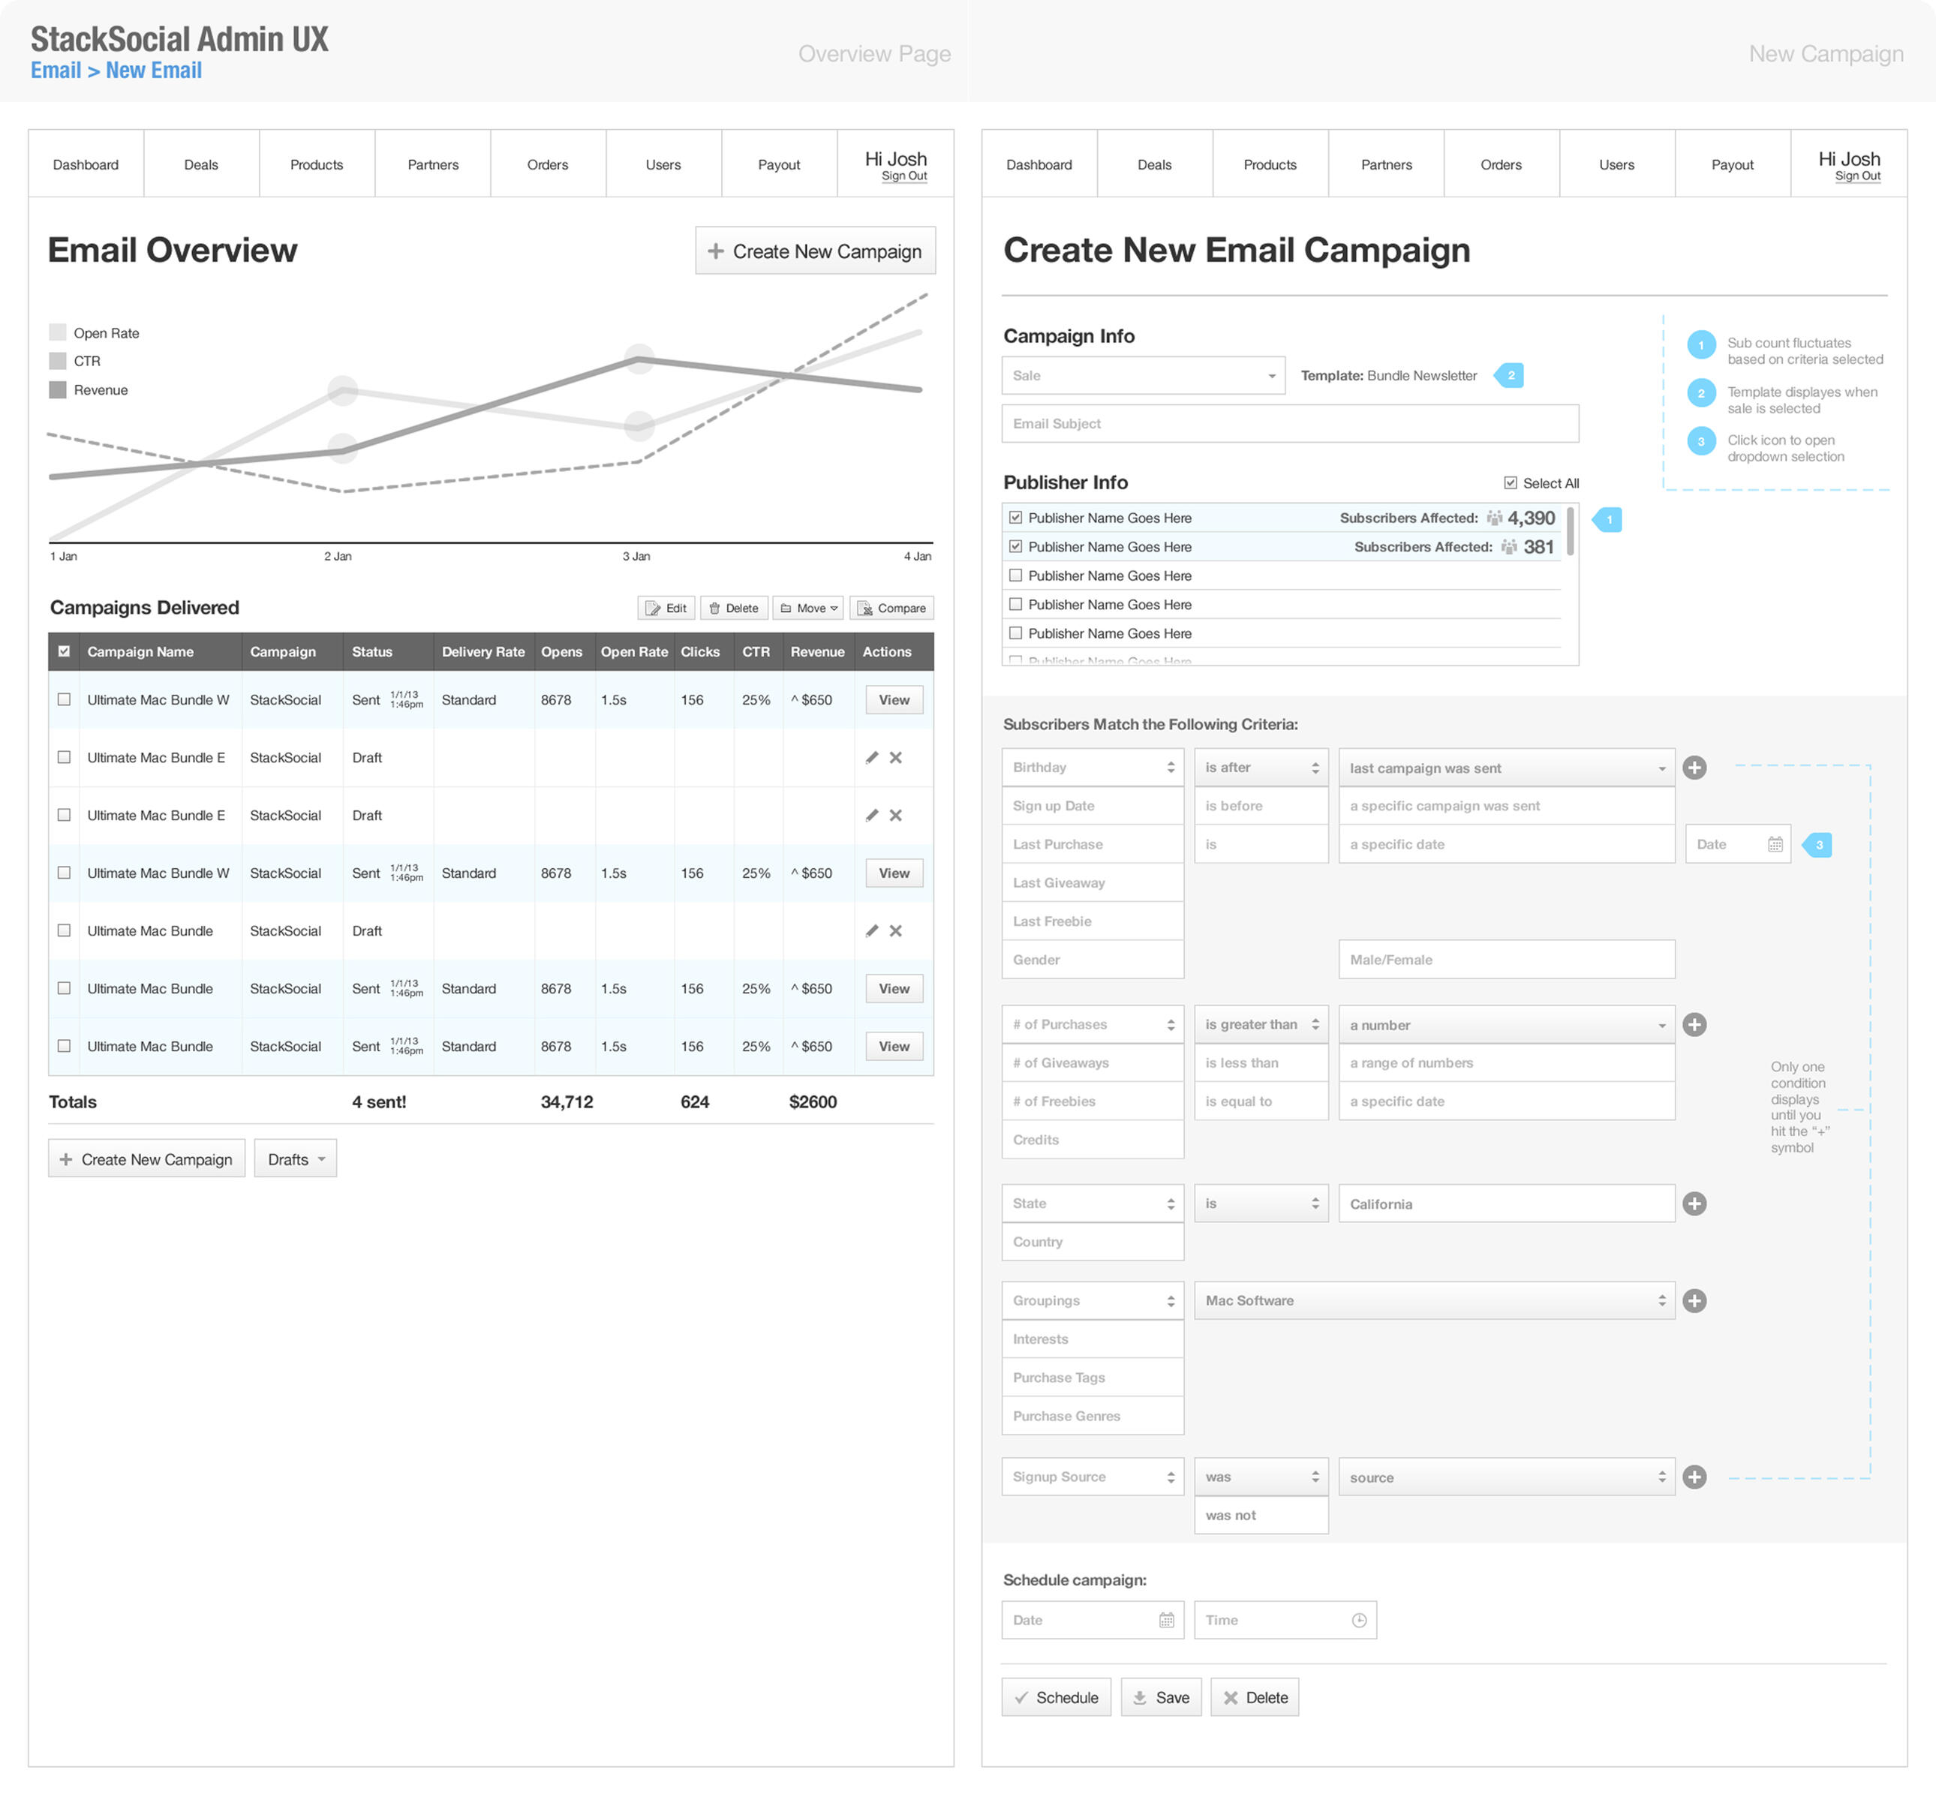Screen dimensions: 1936x1800
Task: Toggle the Select All publishers checkbox
Action: (x=1511, y=483)
